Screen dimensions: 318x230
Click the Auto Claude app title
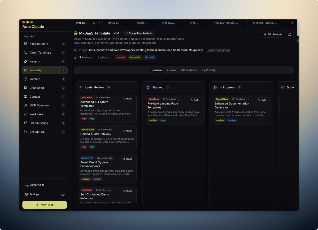click(33, 27)
